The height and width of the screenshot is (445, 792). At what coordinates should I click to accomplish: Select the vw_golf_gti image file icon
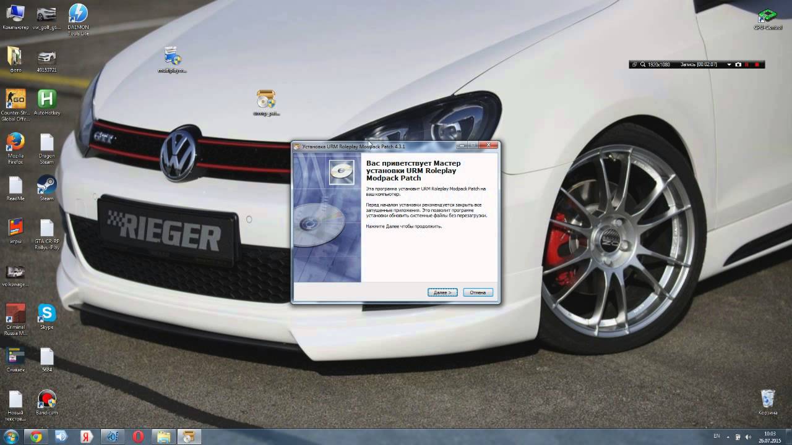[x=47, y=17]
